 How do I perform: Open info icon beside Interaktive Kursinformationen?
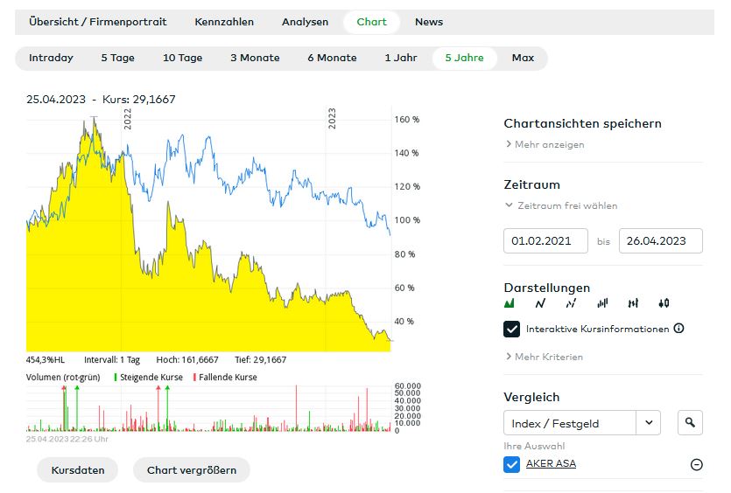click(x=679, y=329)
